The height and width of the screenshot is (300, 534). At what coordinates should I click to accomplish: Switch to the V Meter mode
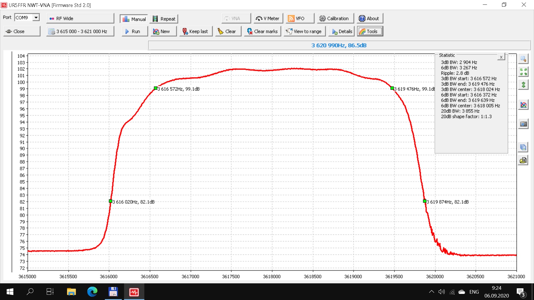pyautogui.click(x=267, y=19)
